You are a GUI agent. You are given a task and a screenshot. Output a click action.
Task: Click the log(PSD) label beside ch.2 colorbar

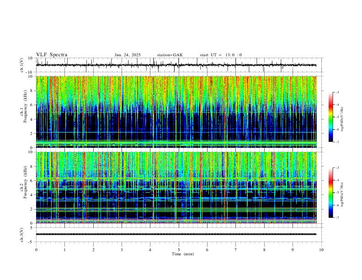pos(342,194)
